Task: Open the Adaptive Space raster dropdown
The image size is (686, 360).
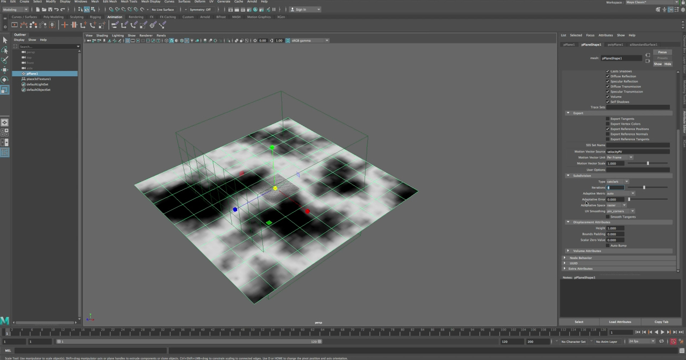Action: pos(617,205)
